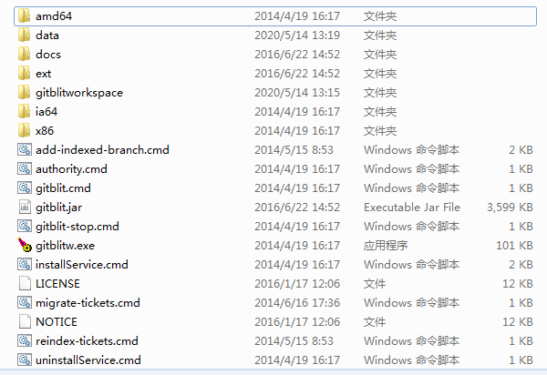Click the date 2016/1/17 12:06 of NOTICE

coord(297,322)
